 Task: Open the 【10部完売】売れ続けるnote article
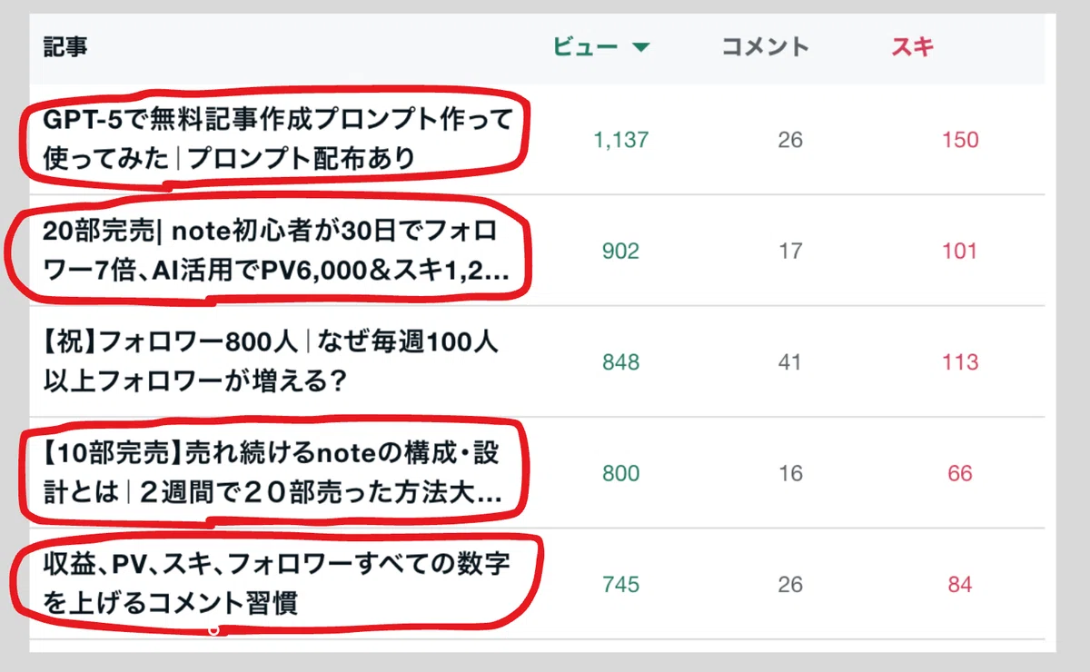[x=272, y=473]
